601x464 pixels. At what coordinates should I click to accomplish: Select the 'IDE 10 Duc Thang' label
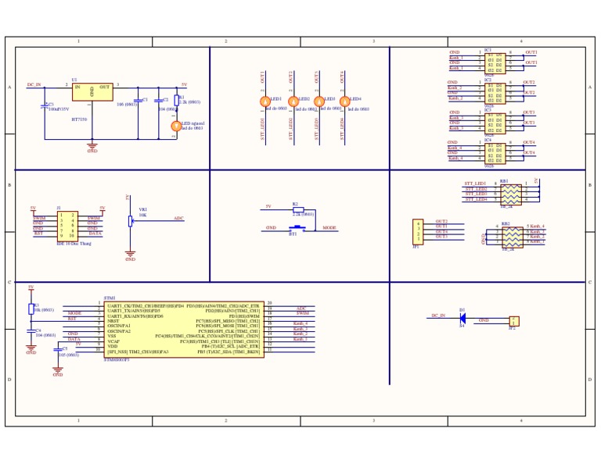(x=74, y=243)
